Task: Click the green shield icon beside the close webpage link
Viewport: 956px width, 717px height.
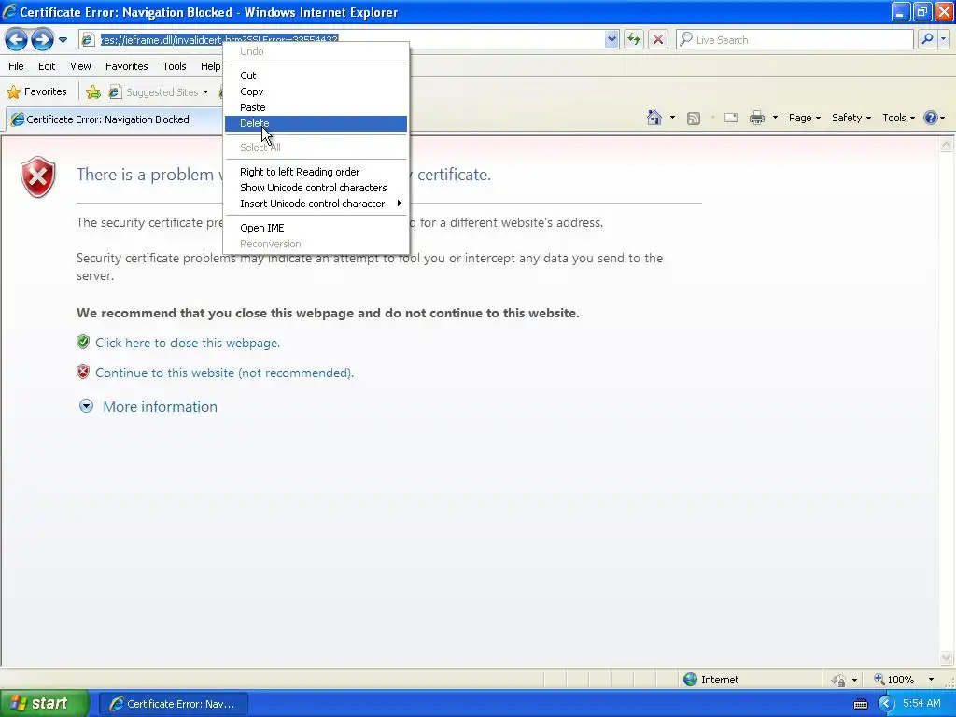Action: point(83,342)
